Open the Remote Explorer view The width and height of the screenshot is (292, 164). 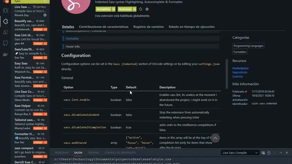click(x=5, y=32)
